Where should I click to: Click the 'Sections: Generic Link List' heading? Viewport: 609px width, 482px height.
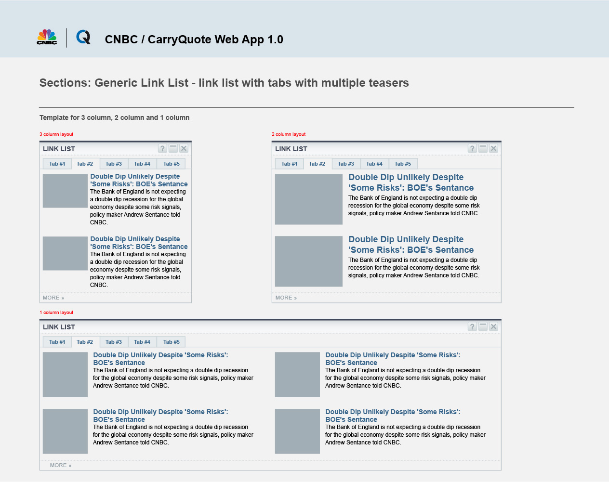point(224,83)
